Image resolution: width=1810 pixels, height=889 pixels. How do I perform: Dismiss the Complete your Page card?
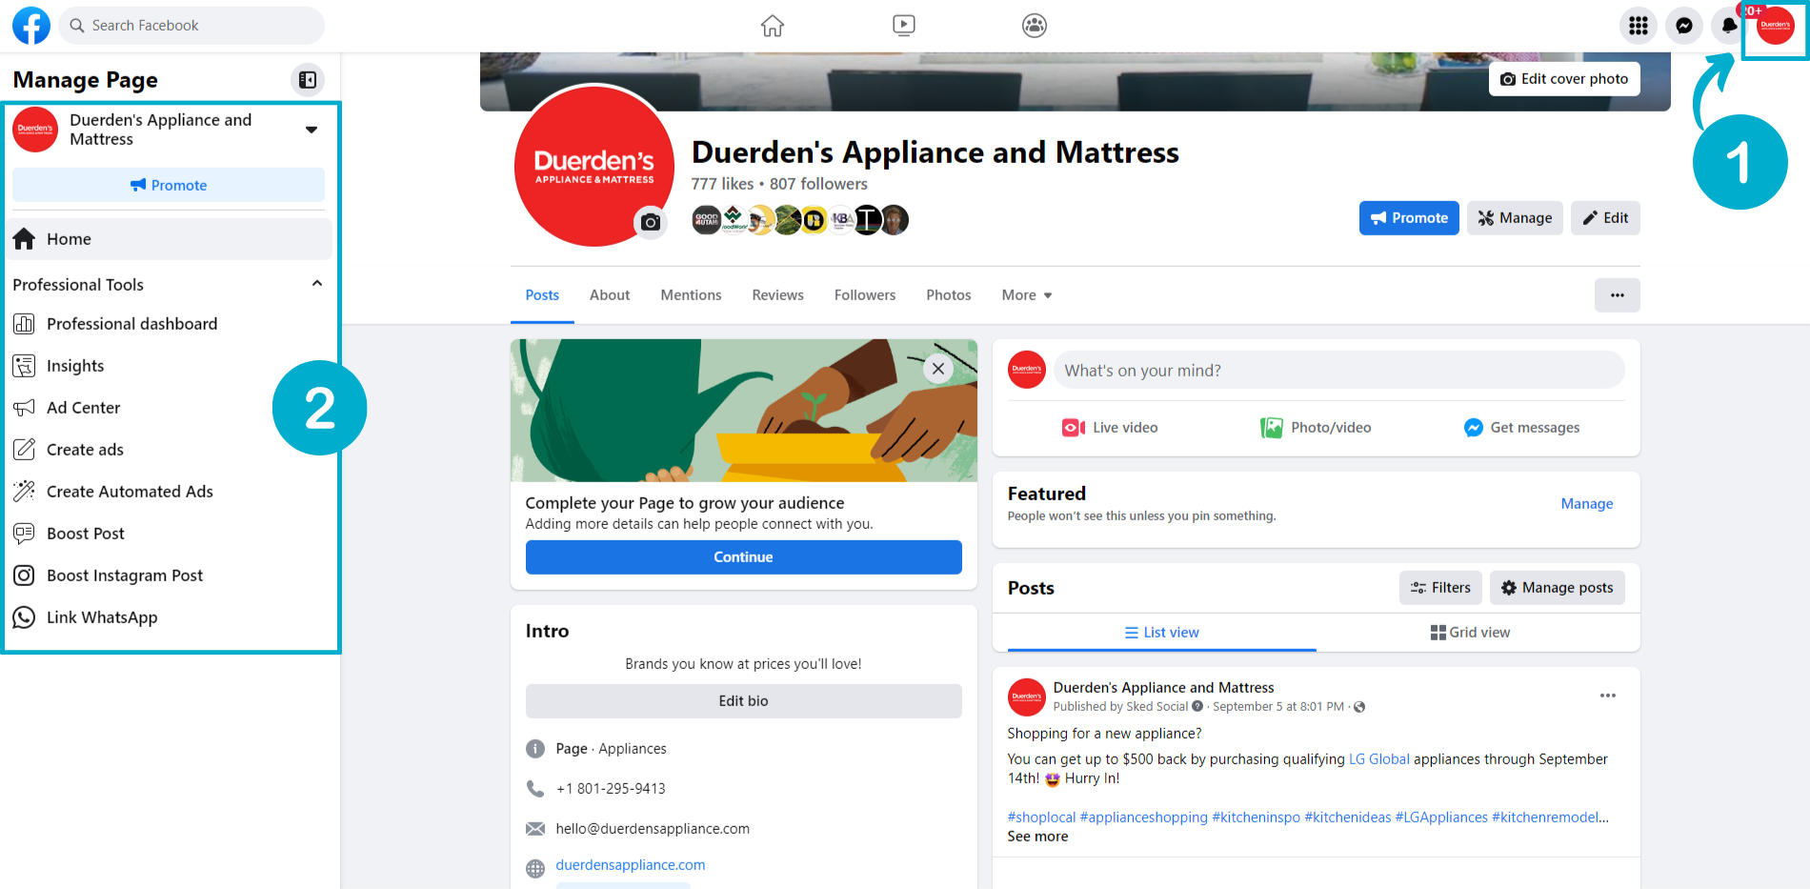(938, 369)
